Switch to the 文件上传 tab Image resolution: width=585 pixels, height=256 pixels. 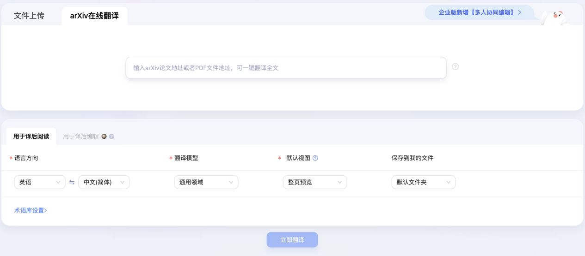pyautogui.click(x=29, y=16)
